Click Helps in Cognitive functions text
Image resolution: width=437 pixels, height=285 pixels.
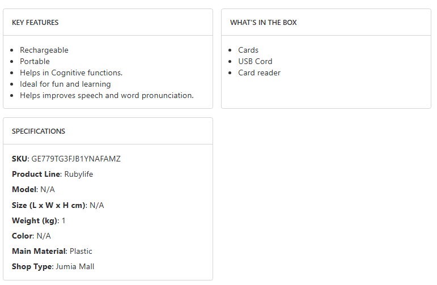click(x=71, y=73)
